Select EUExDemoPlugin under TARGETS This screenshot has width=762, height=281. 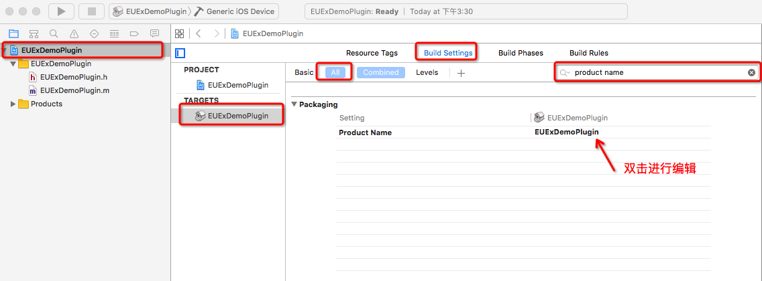tap(237, 116)
